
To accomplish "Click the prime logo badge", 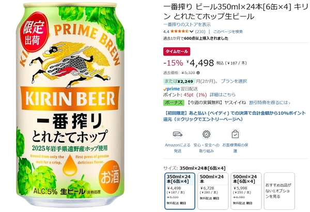I will point(172,89).
